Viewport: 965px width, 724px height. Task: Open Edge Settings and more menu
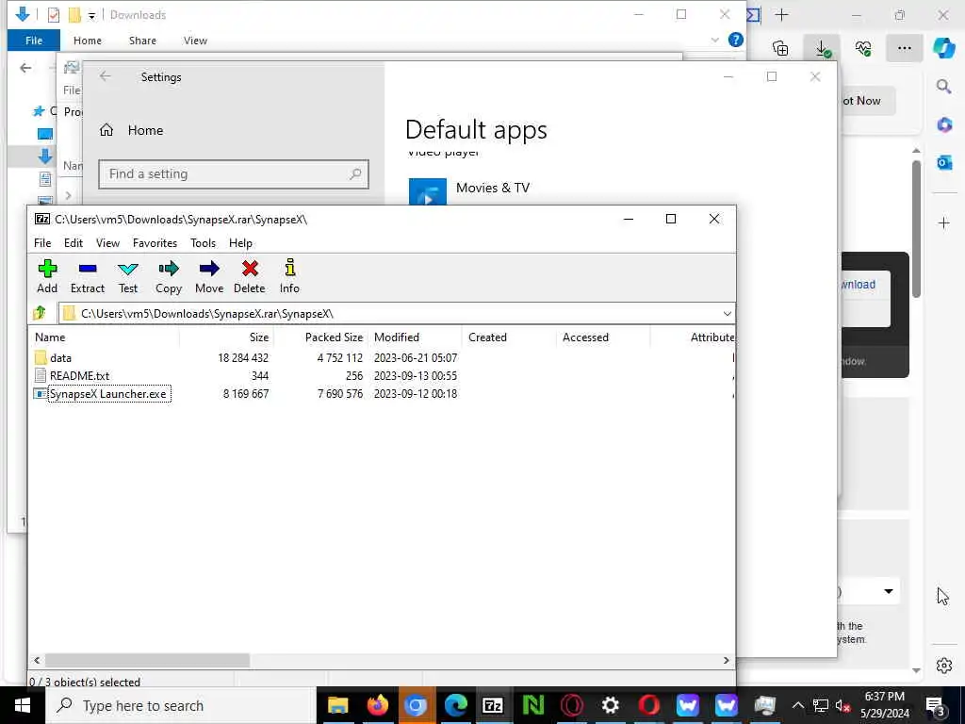click(x=904, y=48)
